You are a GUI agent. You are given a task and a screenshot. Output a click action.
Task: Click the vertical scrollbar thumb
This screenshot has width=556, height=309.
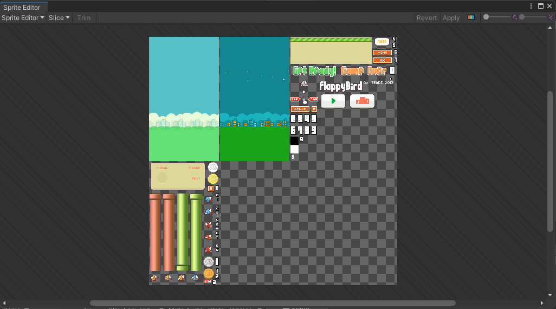pos(550,162)
